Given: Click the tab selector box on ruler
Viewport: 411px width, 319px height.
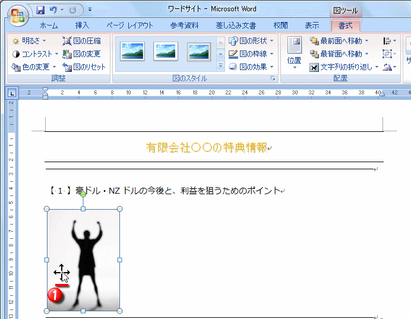Looking at the screenshot, I should (x=12, y=93).
